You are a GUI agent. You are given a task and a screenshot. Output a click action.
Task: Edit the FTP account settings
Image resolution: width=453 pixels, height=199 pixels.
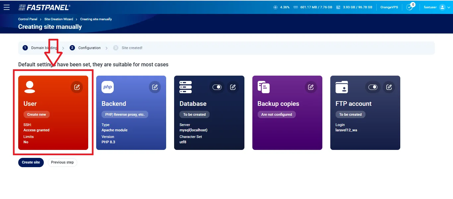[x=389, y=87]
